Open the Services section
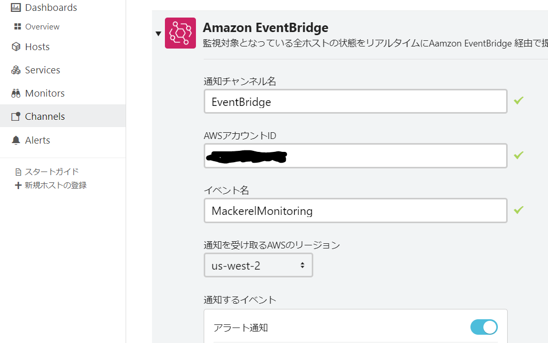 (42, 70)
